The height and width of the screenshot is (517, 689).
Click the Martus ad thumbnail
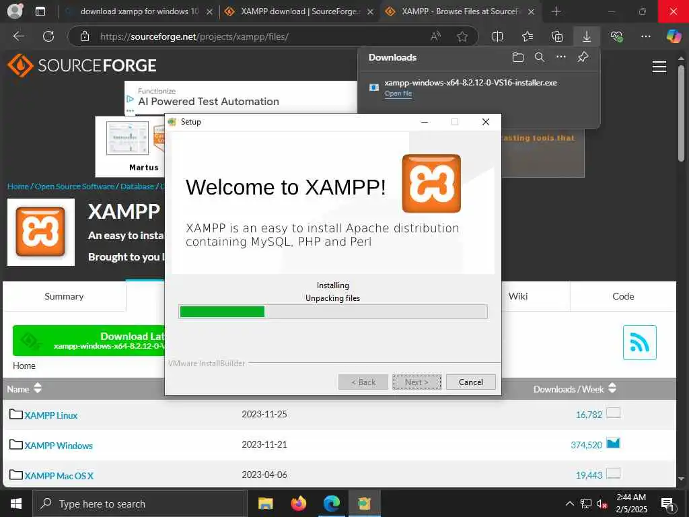click(127, 139)
